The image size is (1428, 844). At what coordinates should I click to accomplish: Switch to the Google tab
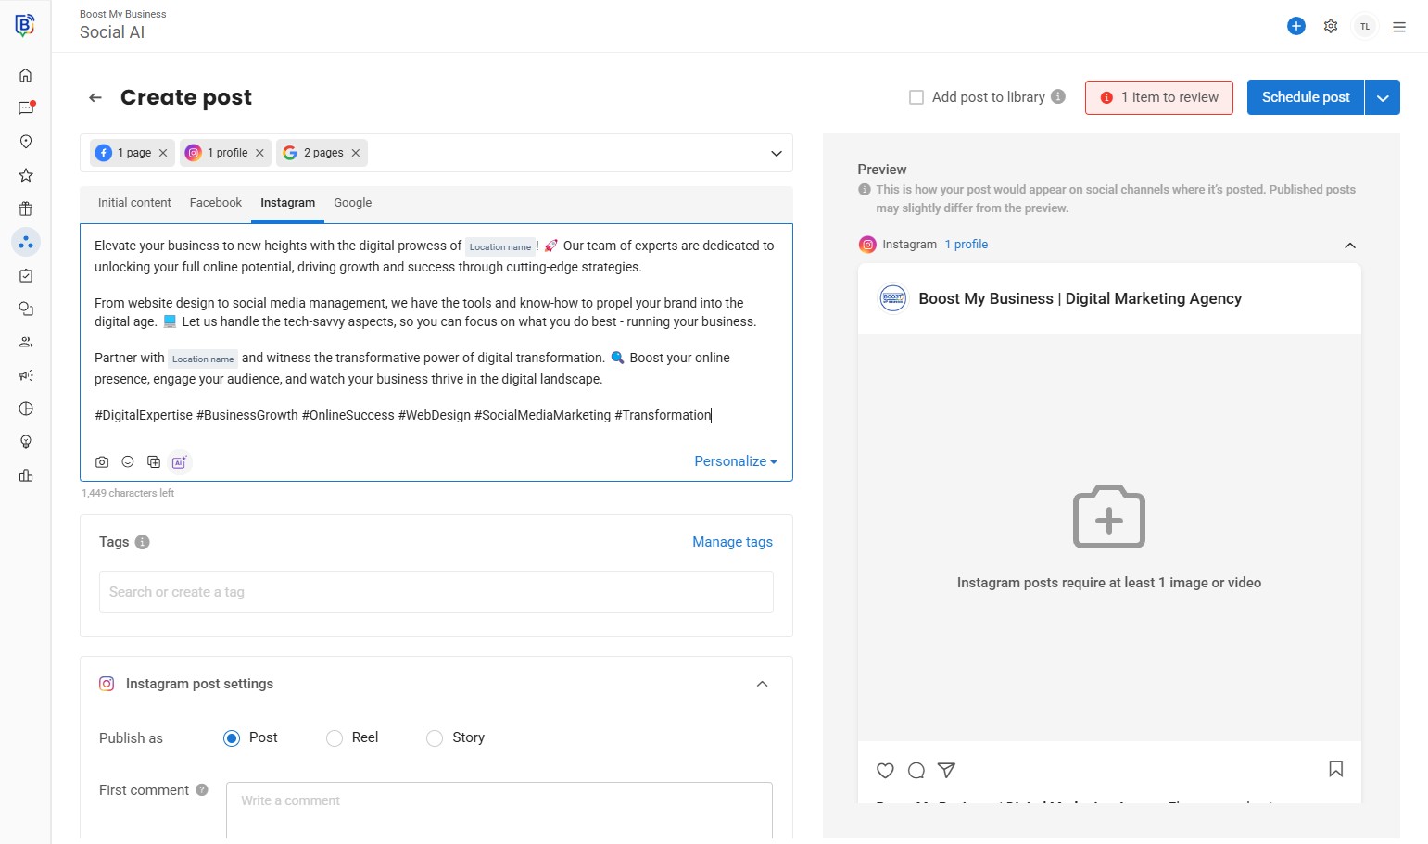[x=352, y=203]
